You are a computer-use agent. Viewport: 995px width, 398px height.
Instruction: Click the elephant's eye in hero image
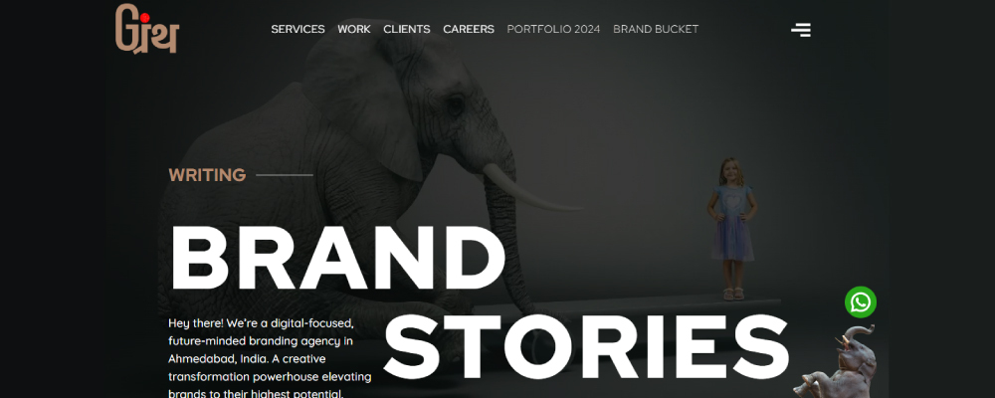pos(455,104)
